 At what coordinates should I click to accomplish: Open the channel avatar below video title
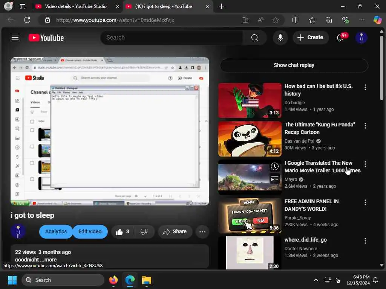pyautogui.click(x=18, y=231)
